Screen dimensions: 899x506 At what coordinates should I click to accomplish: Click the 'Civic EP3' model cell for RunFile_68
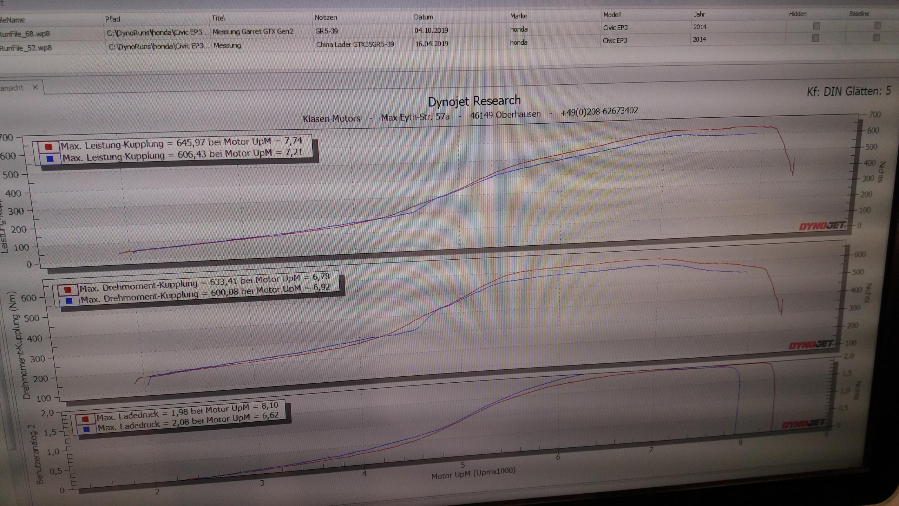pyautogui.click(x=615, y=28)
